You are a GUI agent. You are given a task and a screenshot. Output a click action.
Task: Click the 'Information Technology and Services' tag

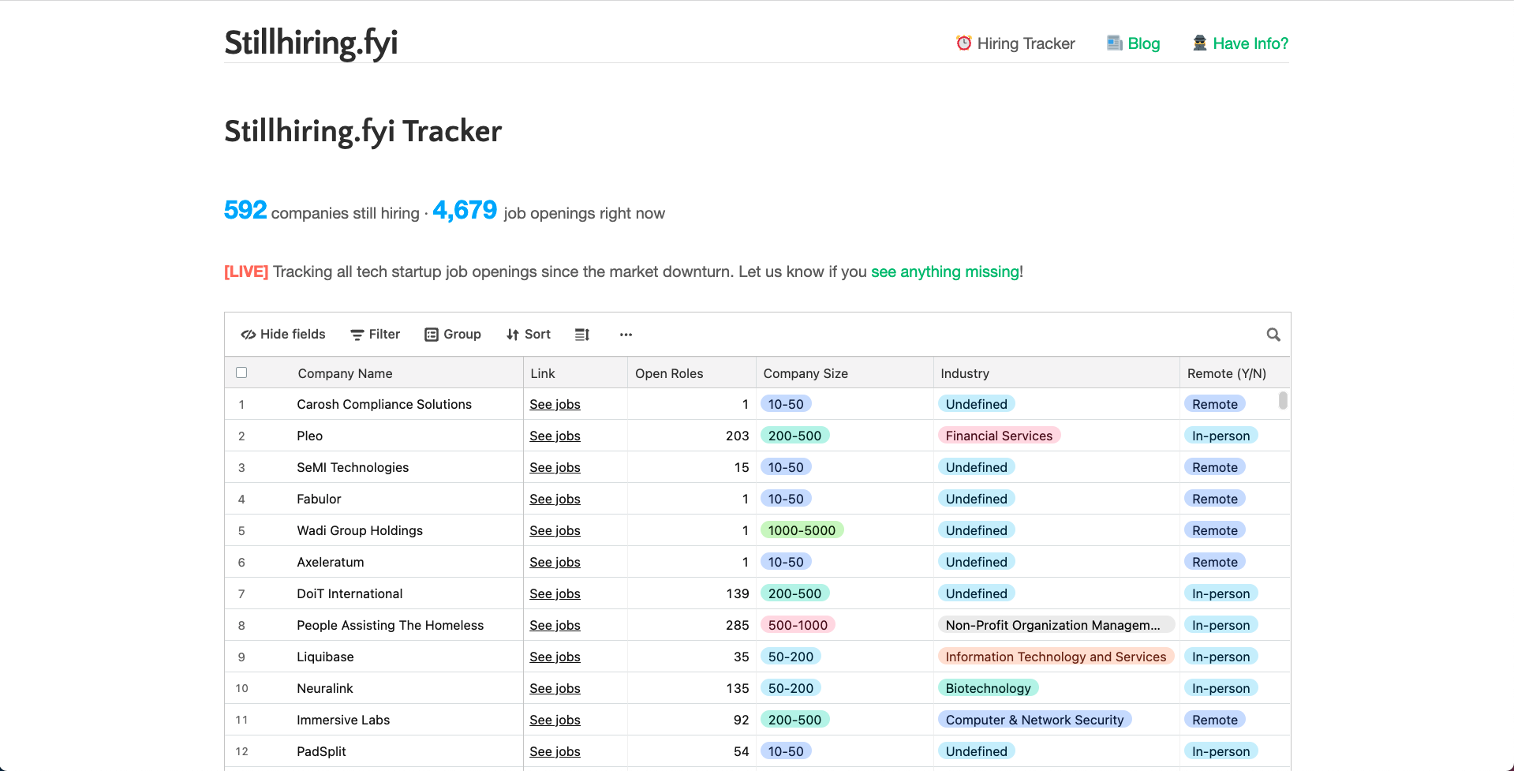[1056, 657]
